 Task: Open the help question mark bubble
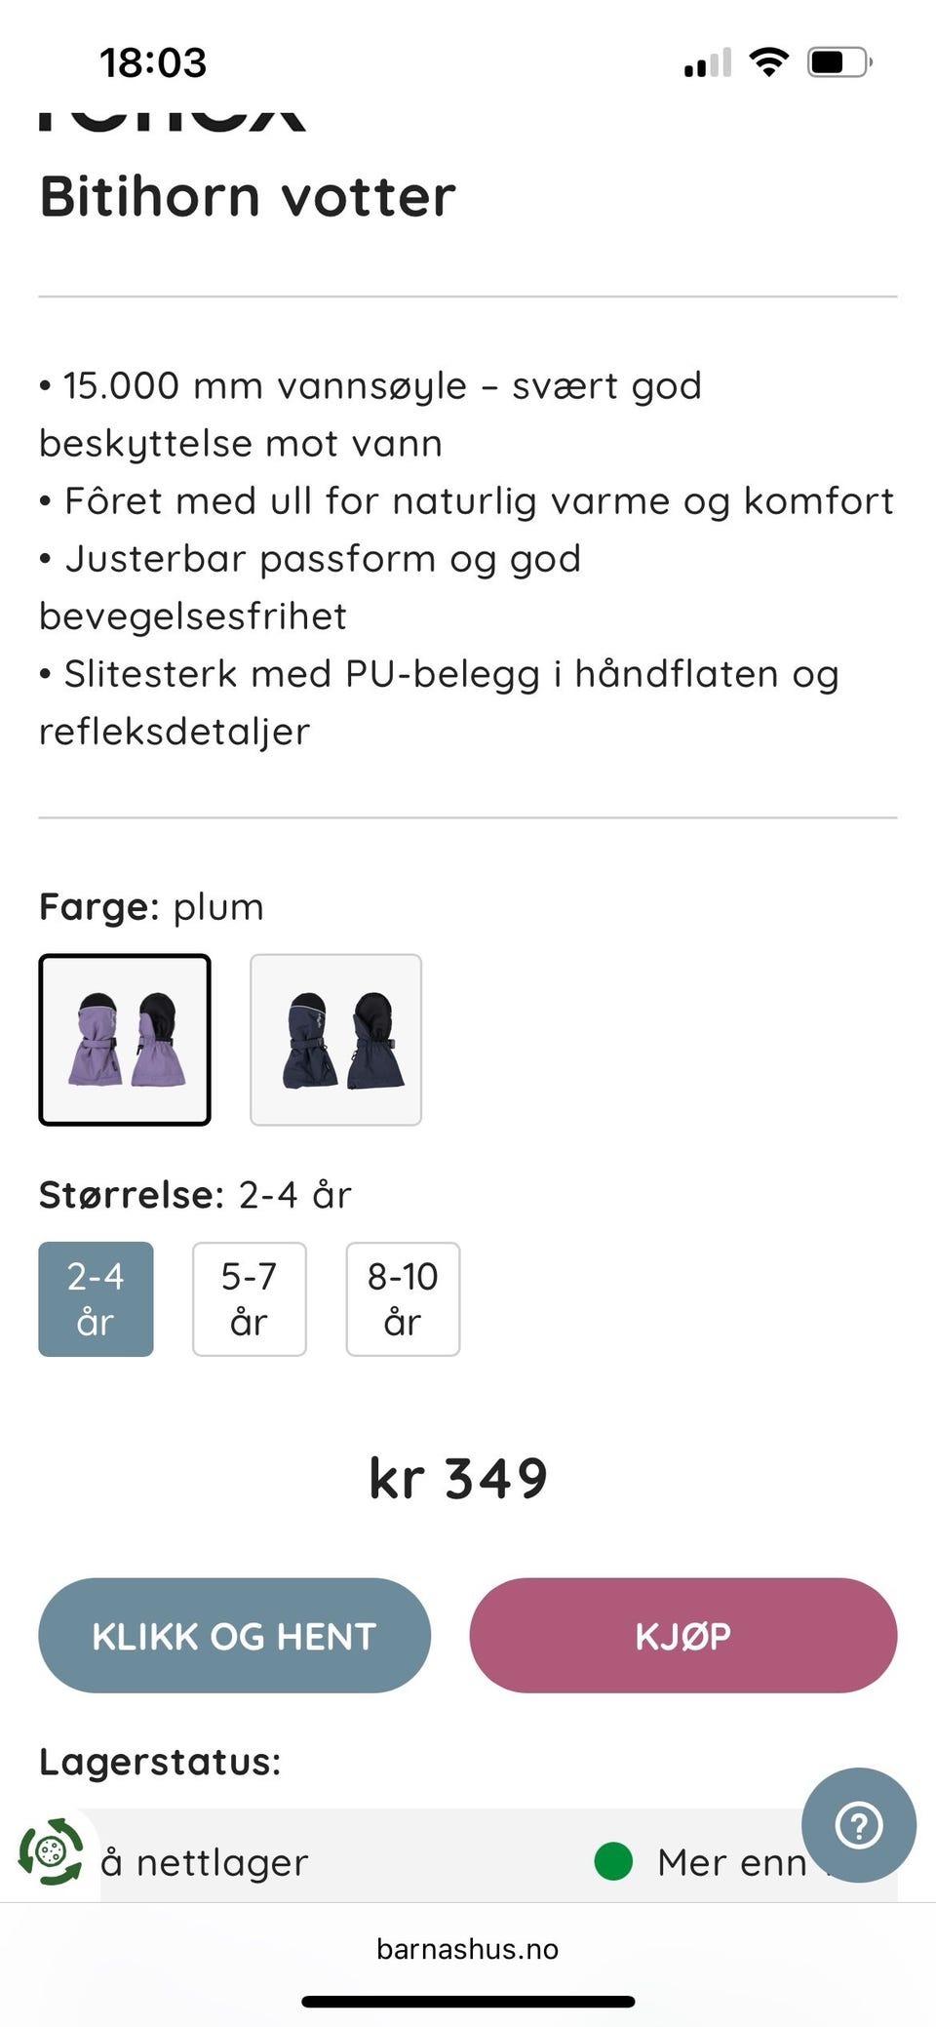point(858,1825)
